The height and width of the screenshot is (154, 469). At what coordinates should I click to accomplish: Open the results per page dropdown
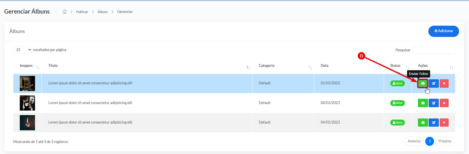[23, 50]
